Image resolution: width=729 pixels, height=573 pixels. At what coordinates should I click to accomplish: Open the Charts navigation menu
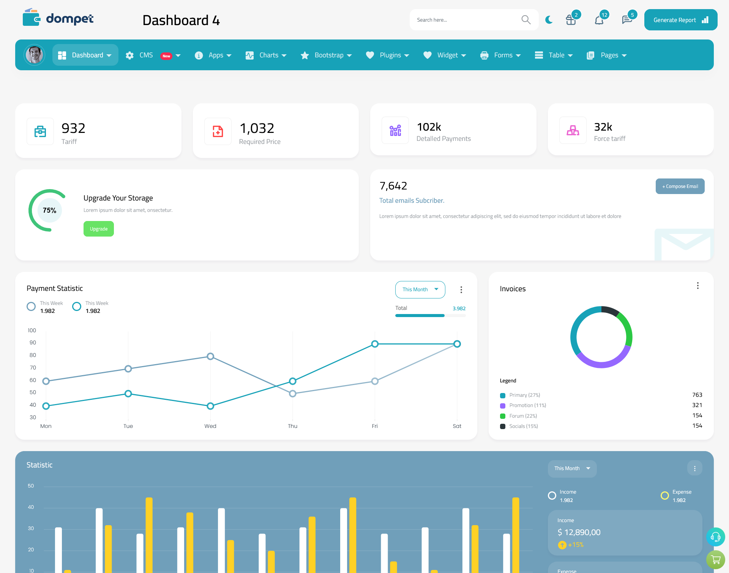coord(267,54)
